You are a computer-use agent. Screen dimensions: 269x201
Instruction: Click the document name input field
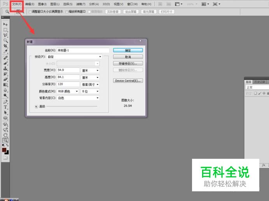tap(83, 50)
